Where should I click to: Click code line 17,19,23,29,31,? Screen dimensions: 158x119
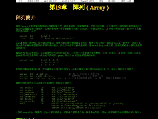(x=51, y=63)
